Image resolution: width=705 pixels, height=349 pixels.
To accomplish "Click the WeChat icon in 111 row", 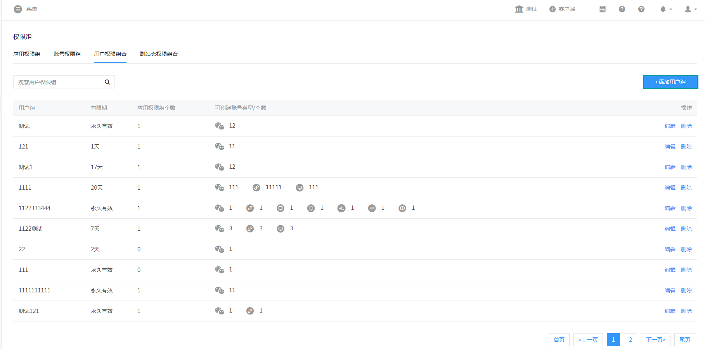I will point(220,270).
